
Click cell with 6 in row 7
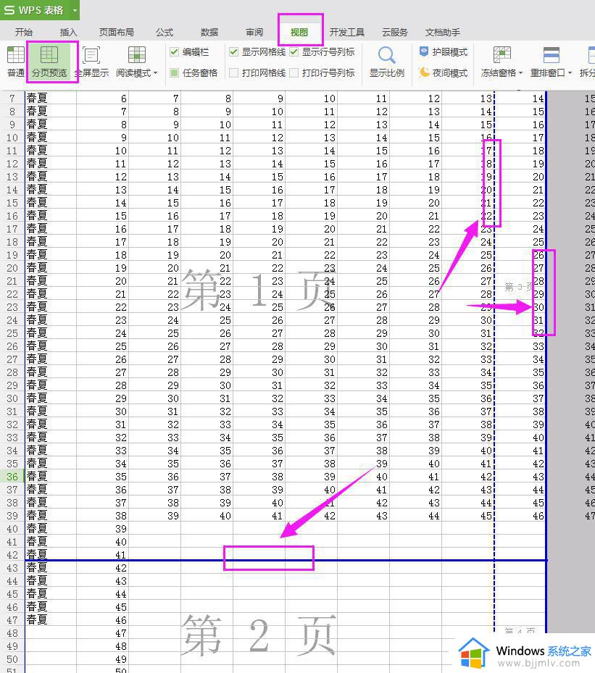[x=103, y=99]
